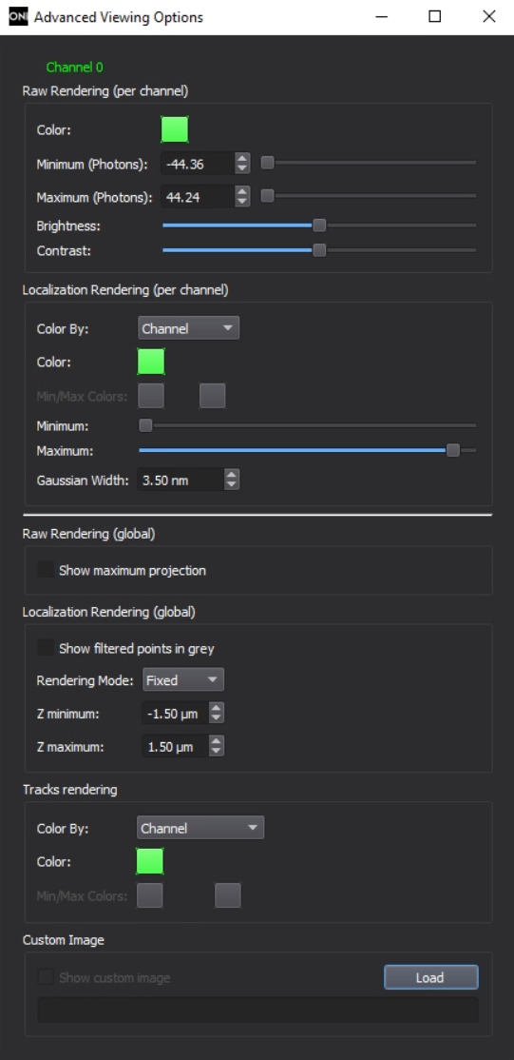Toggle Show filtered points in grey
Viewport: 514px width, 1060px height.
point(46,648)
